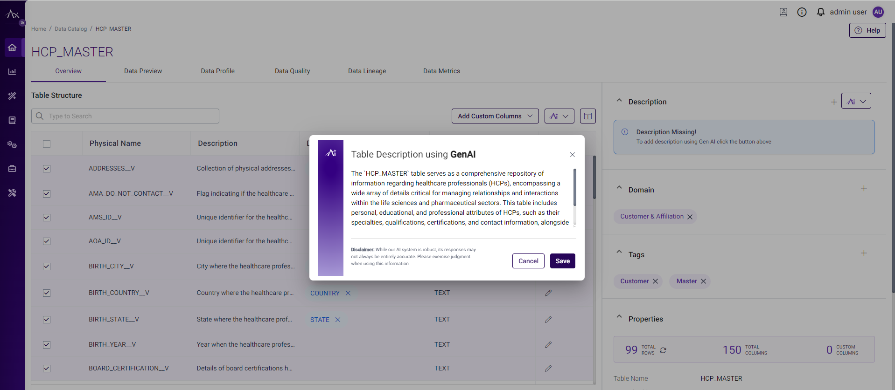Open the bar chart sidebar icon
Viewport: 895px width, 390px height.
click(x=12, y=72)
